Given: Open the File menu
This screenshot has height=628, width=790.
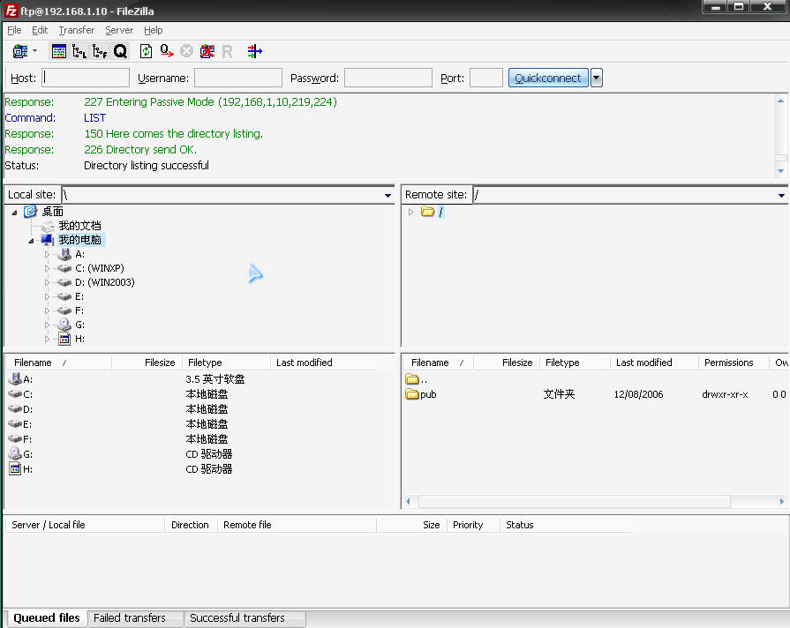Looking at the screenshot, I should 14,30.
